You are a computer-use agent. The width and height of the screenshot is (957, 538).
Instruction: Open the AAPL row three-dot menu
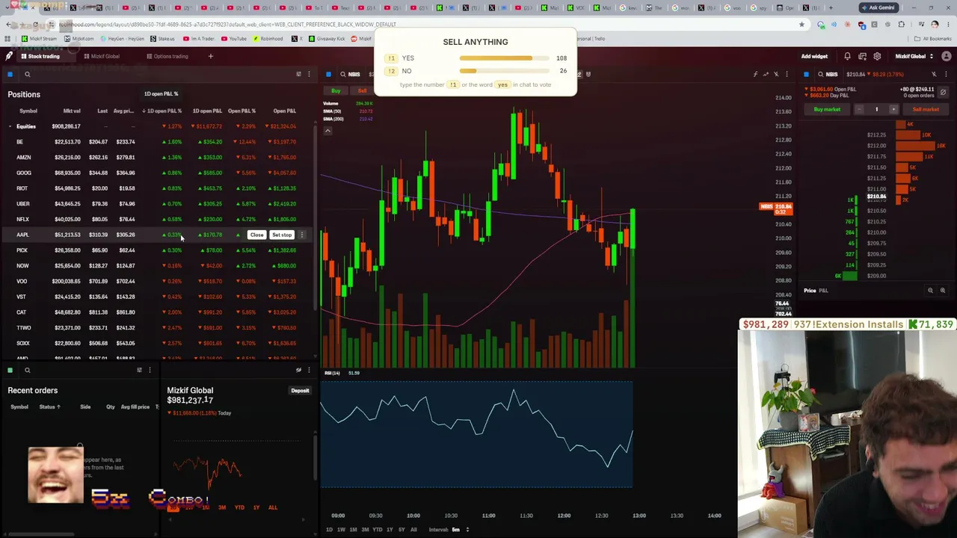302,235
